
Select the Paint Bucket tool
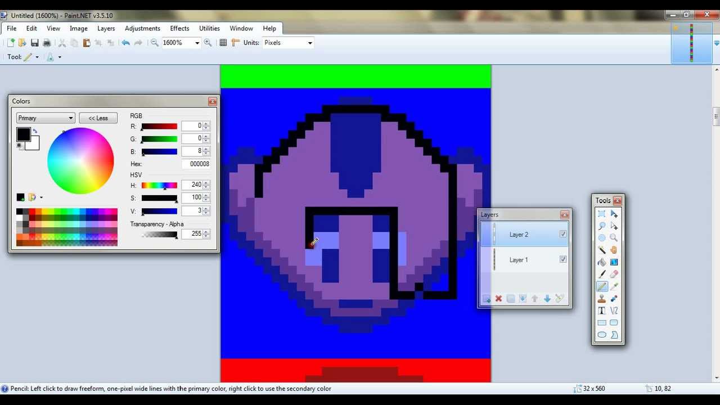coord(602,262)
